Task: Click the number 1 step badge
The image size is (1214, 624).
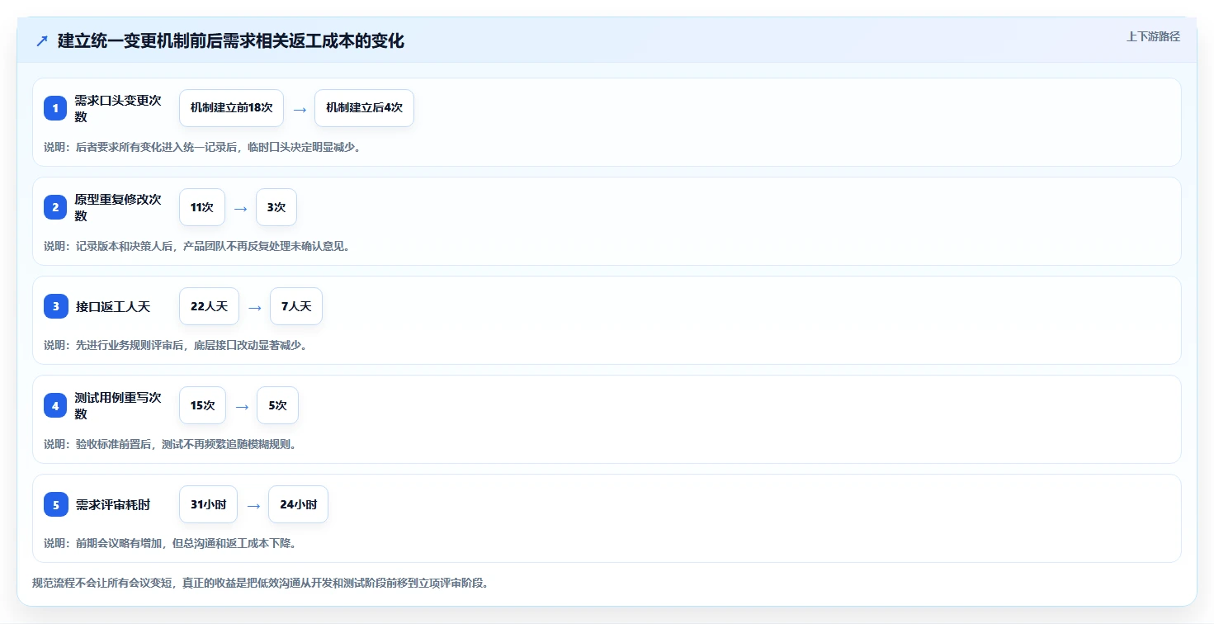Action: [55, 108]
